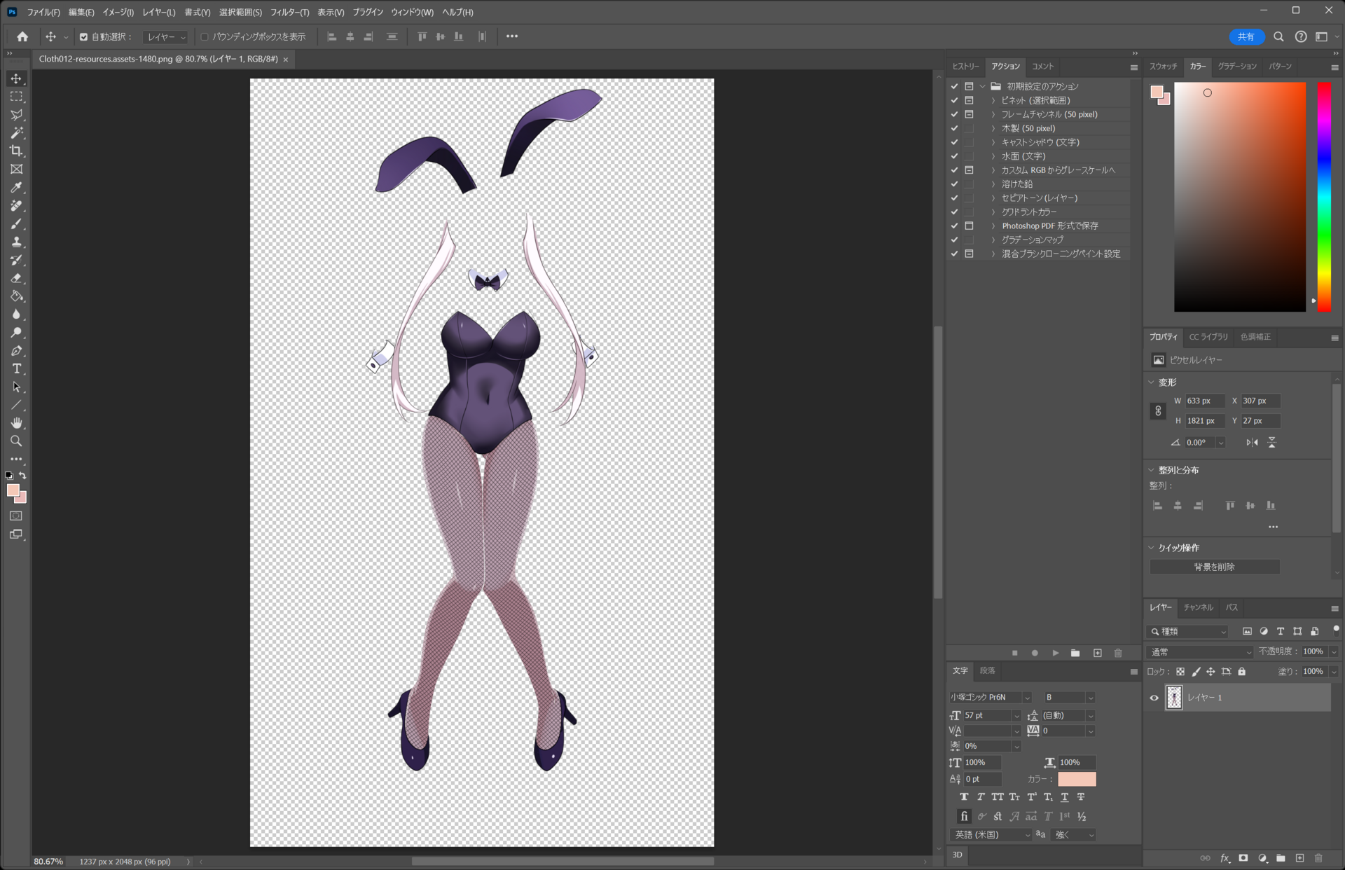Select the Pen tool
Viewport: 1345px width, 870px height.
(16, 352)
